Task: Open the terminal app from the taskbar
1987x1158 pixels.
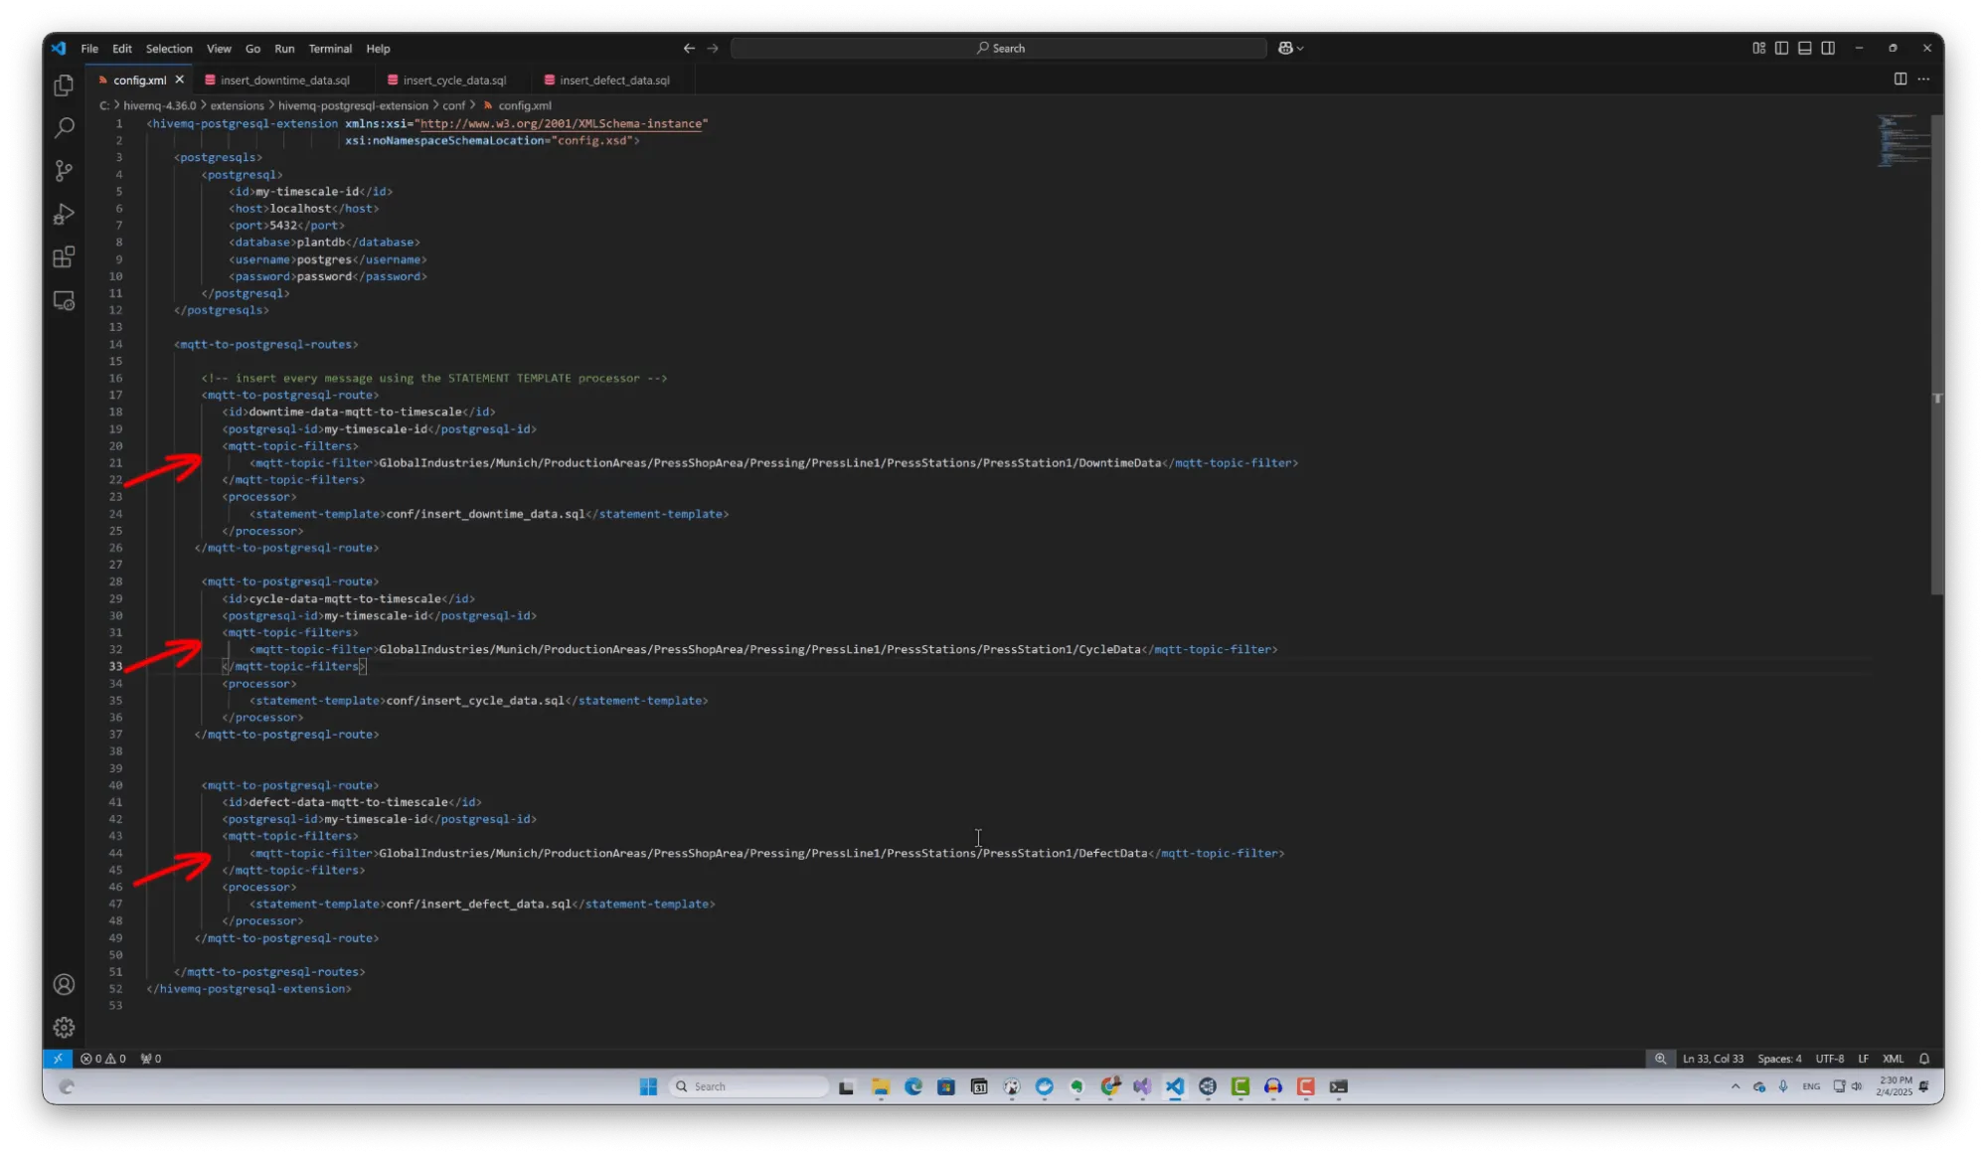Action: (1338, 1086)
